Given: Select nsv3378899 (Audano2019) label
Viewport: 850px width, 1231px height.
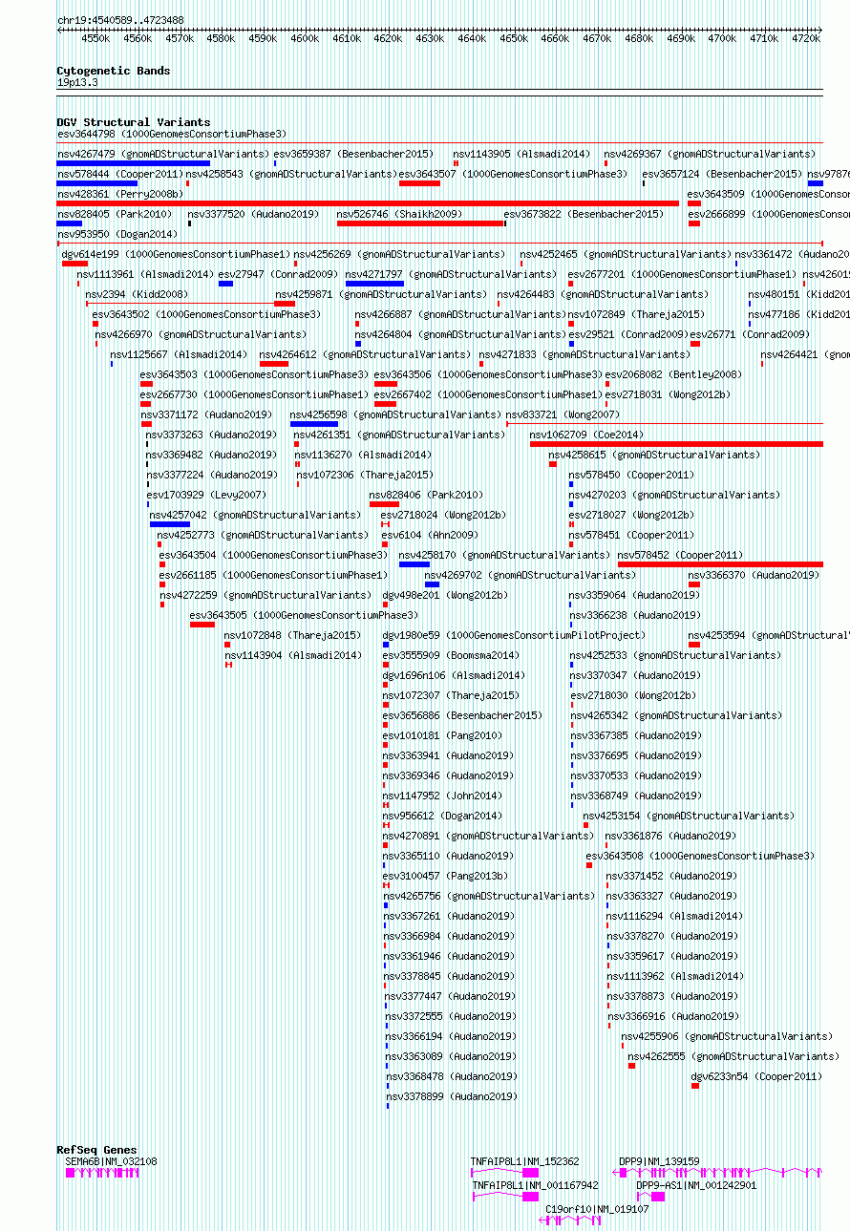Looking at the screenshot, I should (x=452, y=1096).
